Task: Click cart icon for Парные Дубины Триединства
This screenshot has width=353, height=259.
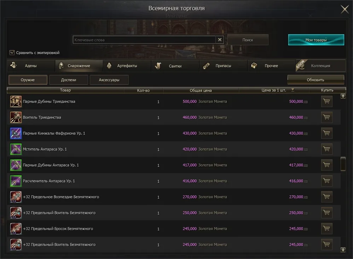Action: (326, 101)
